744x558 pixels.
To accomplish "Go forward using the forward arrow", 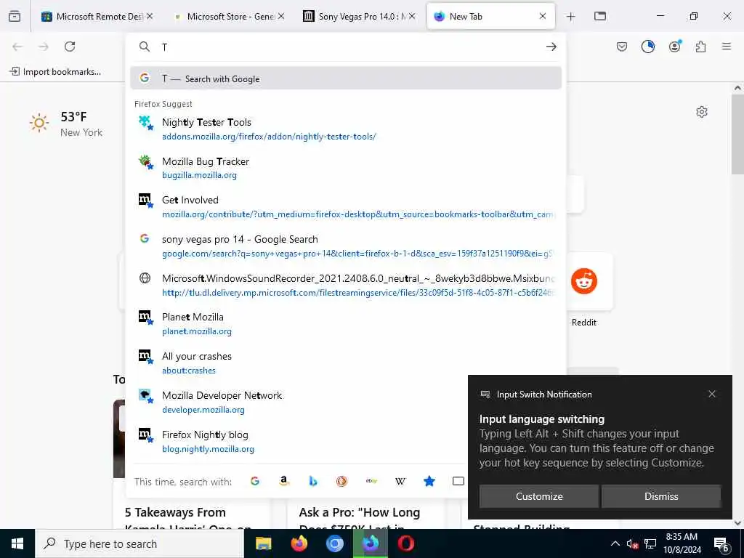I will click(x=44, y=46).
